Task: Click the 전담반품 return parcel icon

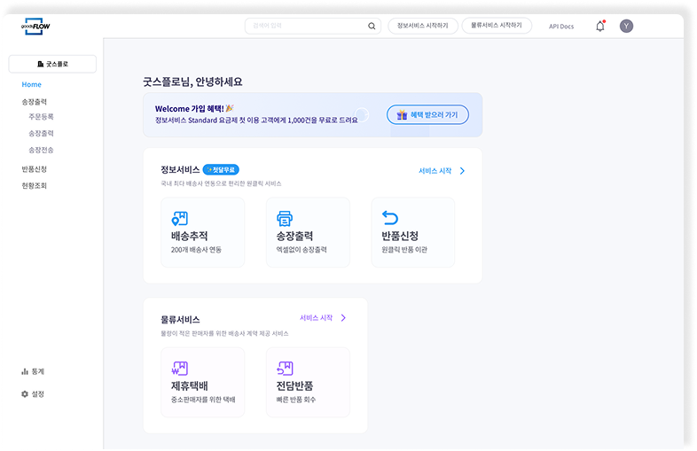Action: tap(285, 369)
